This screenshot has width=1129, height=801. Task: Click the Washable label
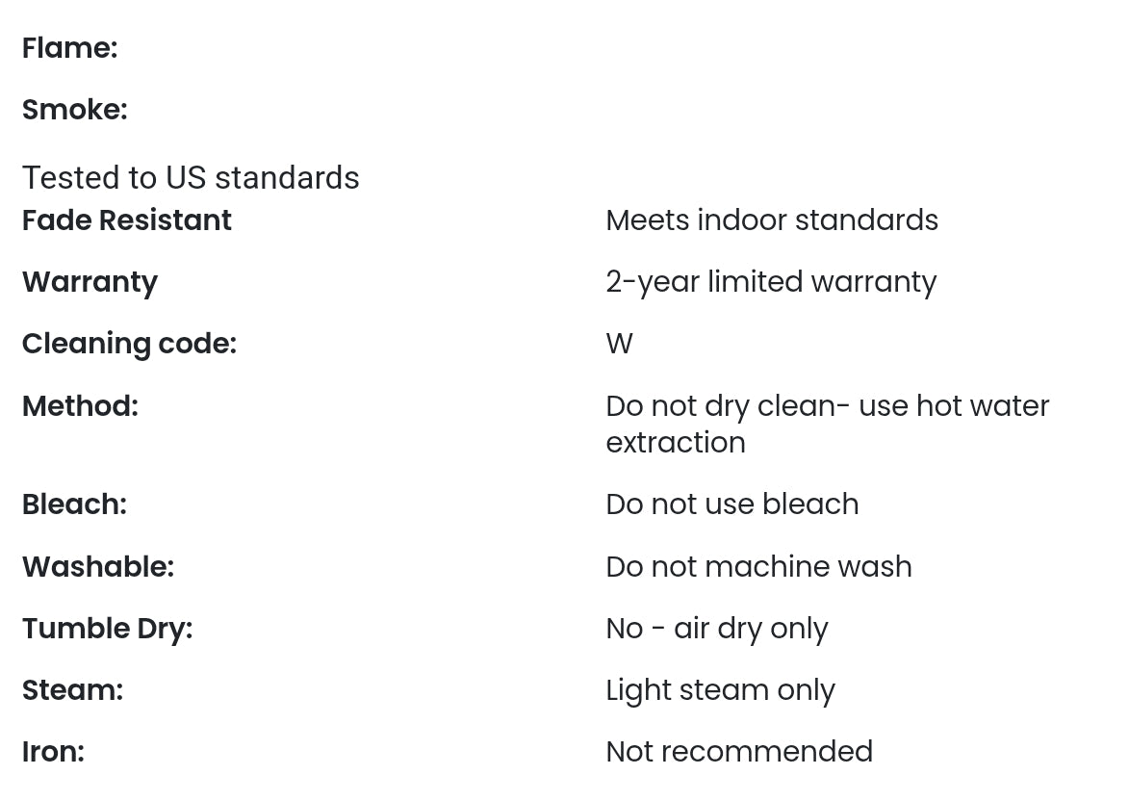click(97, 567)
